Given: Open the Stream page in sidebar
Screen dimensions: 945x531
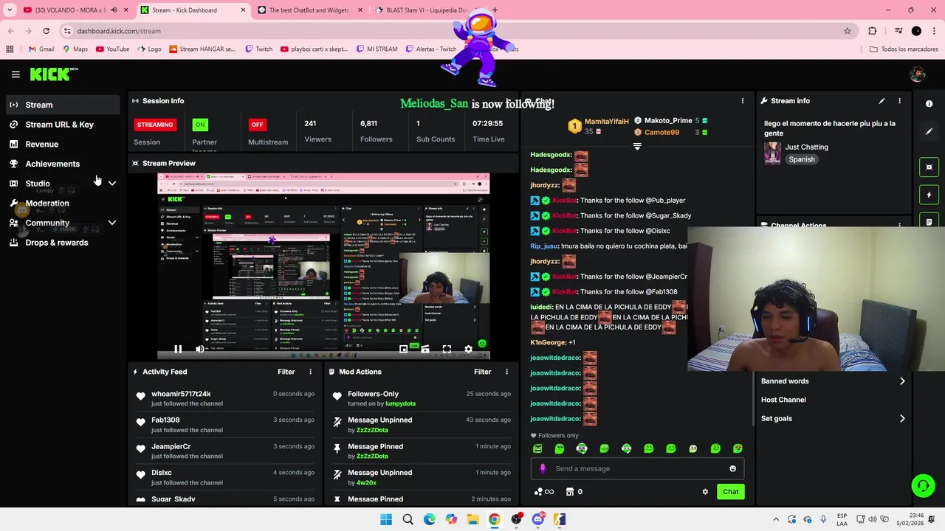Looking at the screenshot, I should (63, 105).
